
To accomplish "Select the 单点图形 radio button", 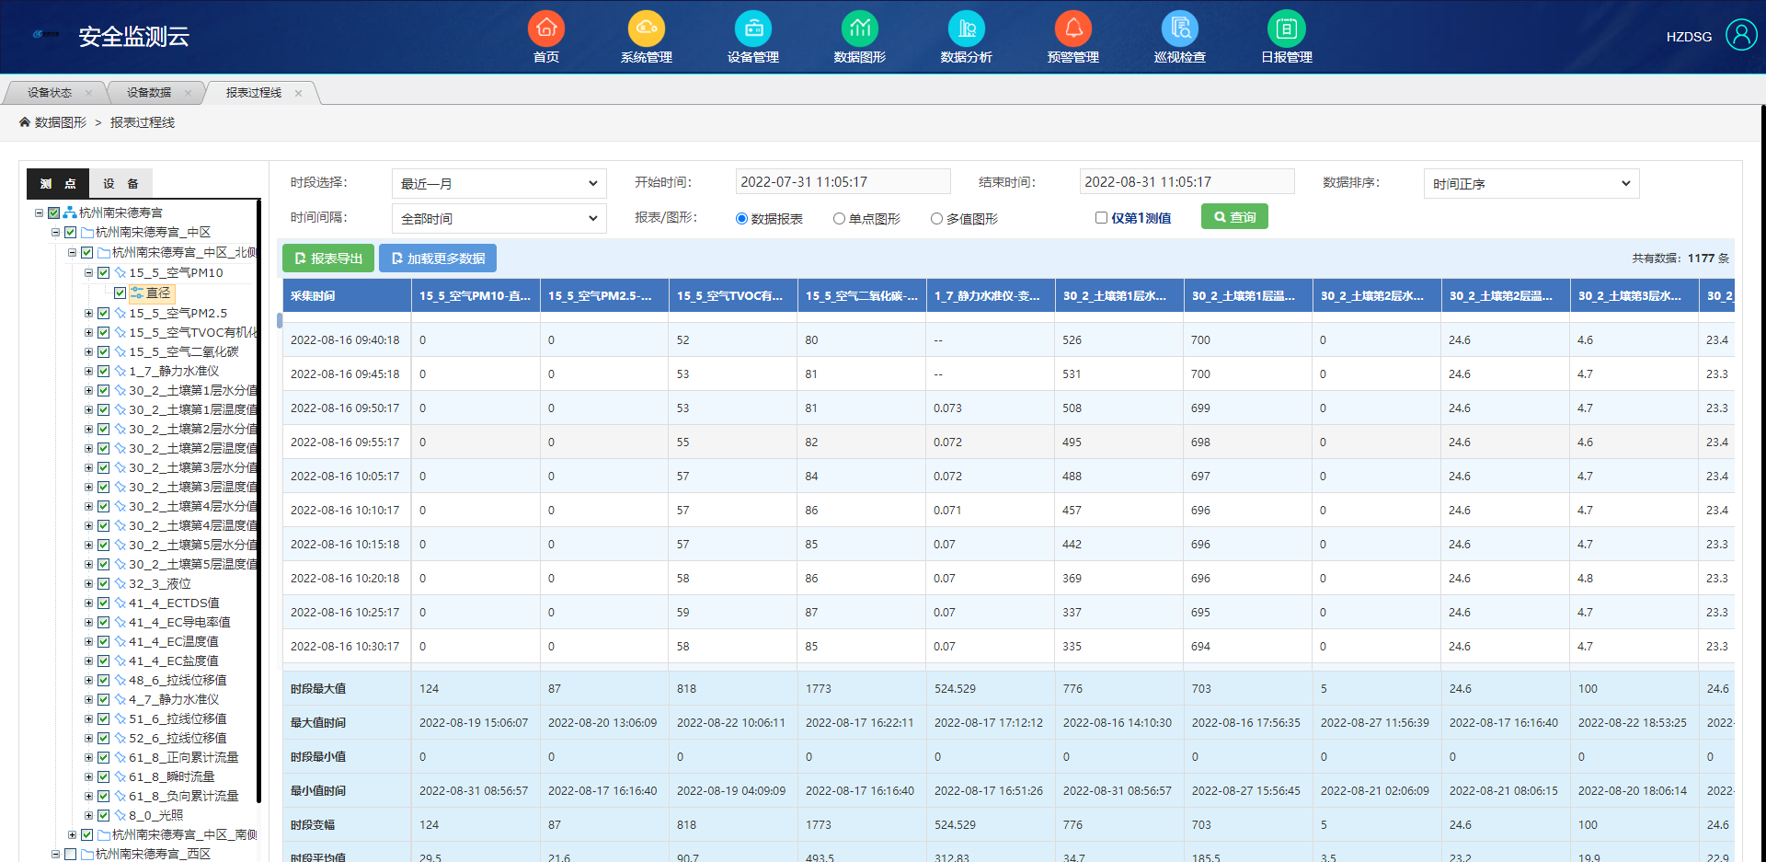I will (x=839, y=219).
